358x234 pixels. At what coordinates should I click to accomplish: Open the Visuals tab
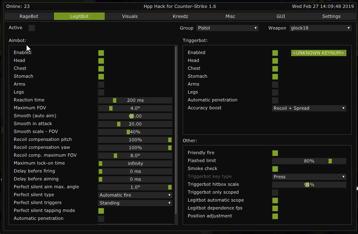tap(130, 16)
